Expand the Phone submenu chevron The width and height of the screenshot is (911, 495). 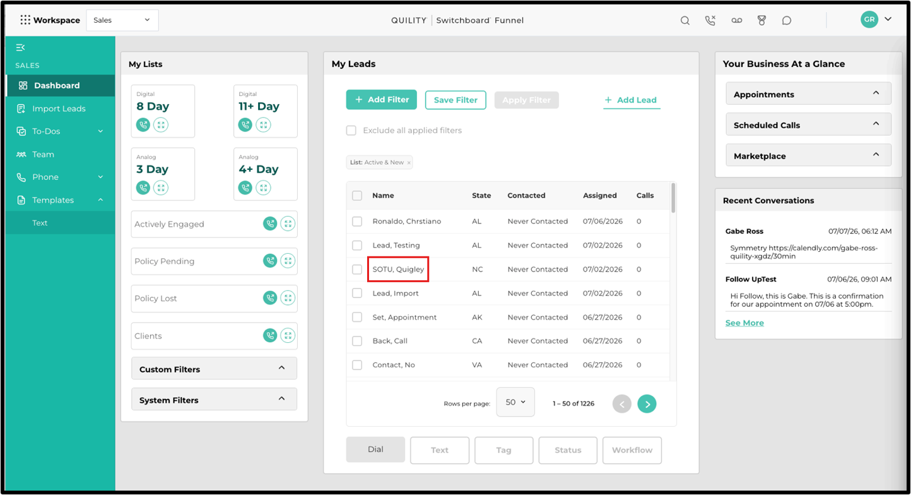(x=100, y=177)
